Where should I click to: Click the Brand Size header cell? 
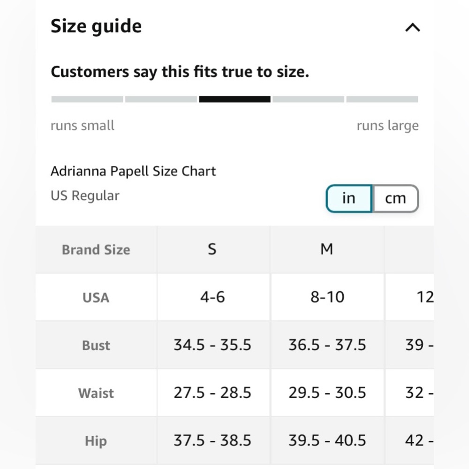[96, 250]
